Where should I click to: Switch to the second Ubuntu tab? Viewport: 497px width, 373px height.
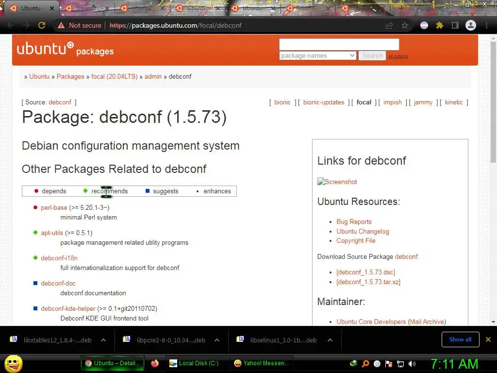[86, 8]
